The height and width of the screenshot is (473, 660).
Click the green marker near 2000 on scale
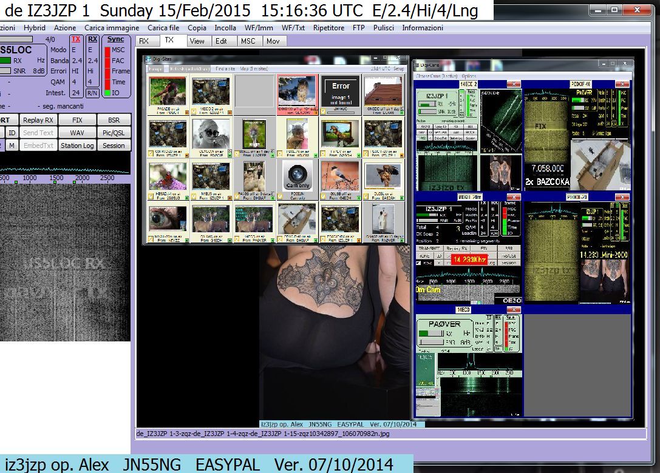point(75,182)
